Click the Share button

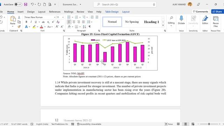point(218,12)
